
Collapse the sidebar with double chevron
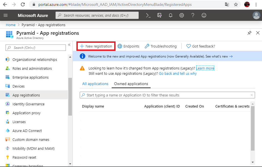(69, 45)
